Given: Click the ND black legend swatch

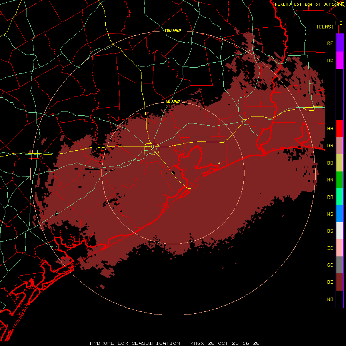Looking at the screenshot, I should pyautogui.click(x=339, y=299).
